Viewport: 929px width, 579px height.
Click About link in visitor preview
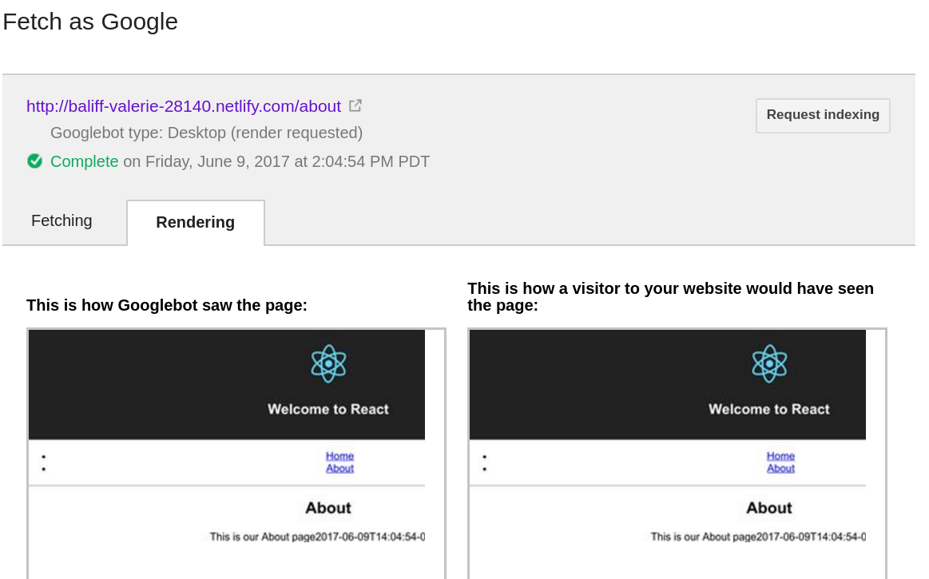point(780,468)
